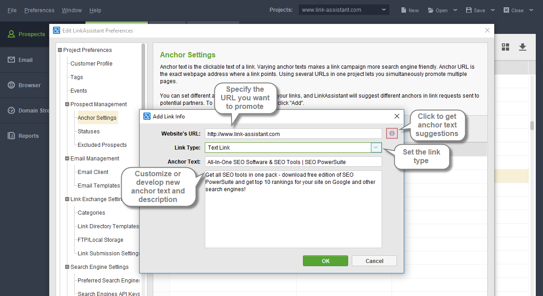Collapse the Link Exchange Settings tree node
The image size is (543, 296).
click(67, 199)
